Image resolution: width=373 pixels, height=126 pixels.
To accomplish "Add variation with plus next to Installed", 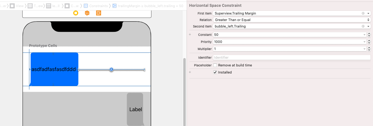I will point(190,72).
